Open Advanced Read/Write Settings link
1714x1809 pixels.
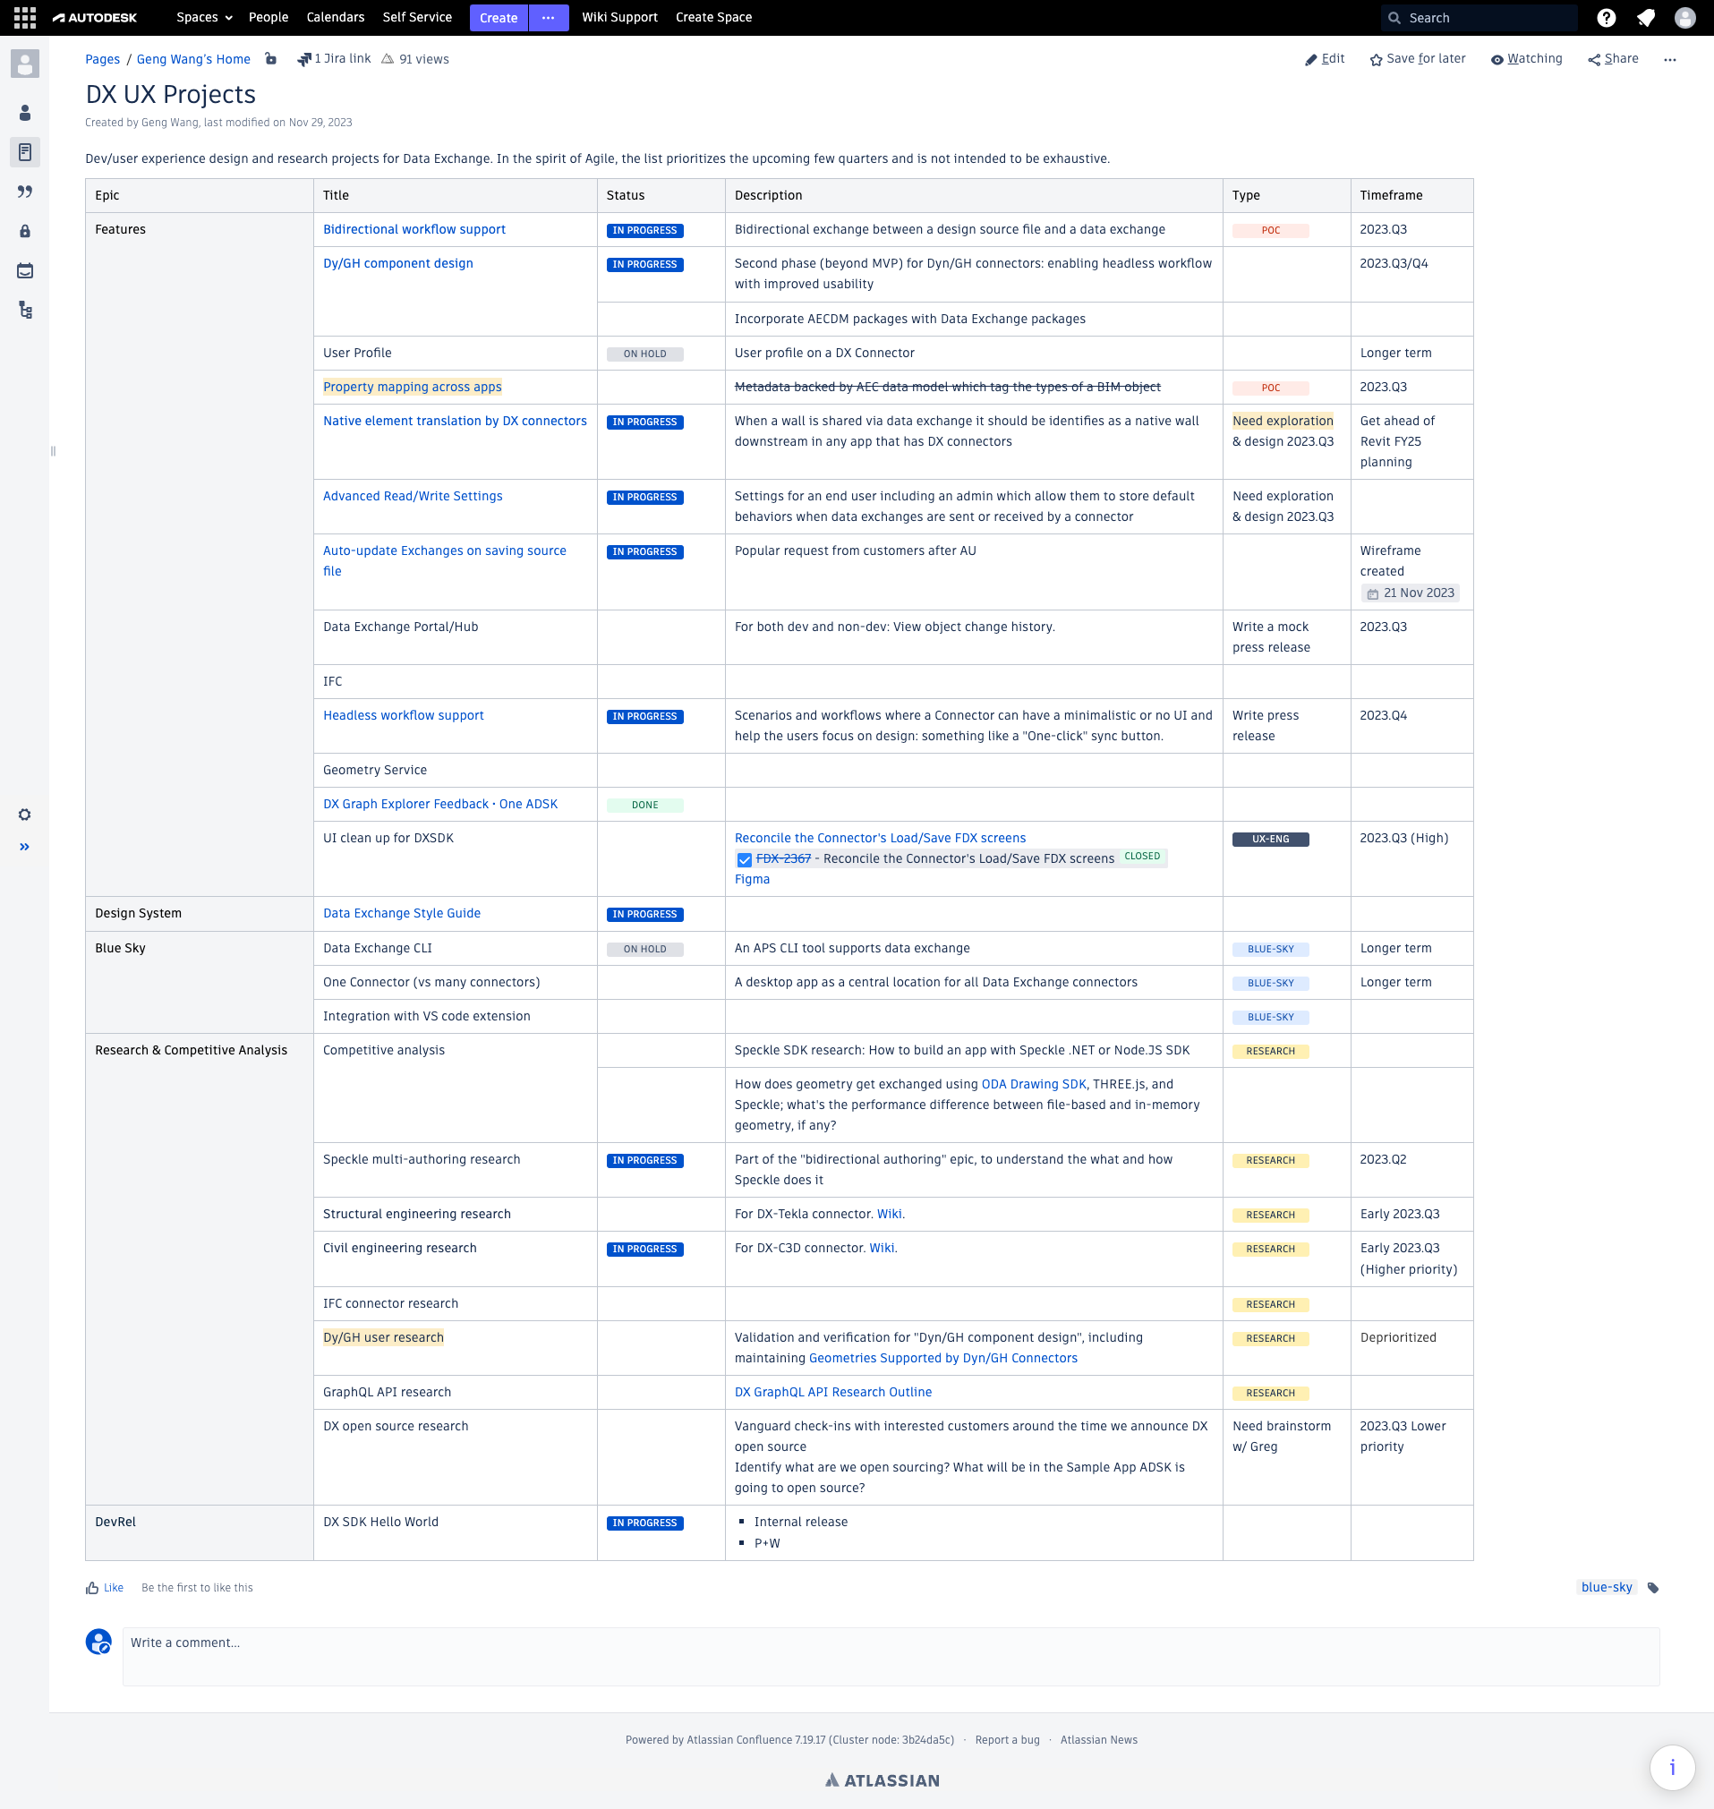point(413,496)
